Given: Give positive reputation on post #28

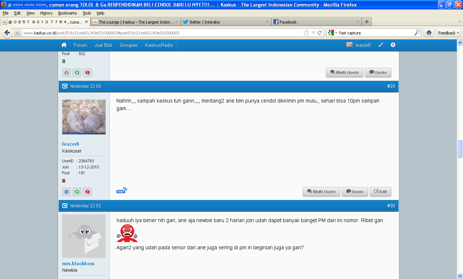Looking at the screenshot, I should pyautogui.click(x=77, y=73).
